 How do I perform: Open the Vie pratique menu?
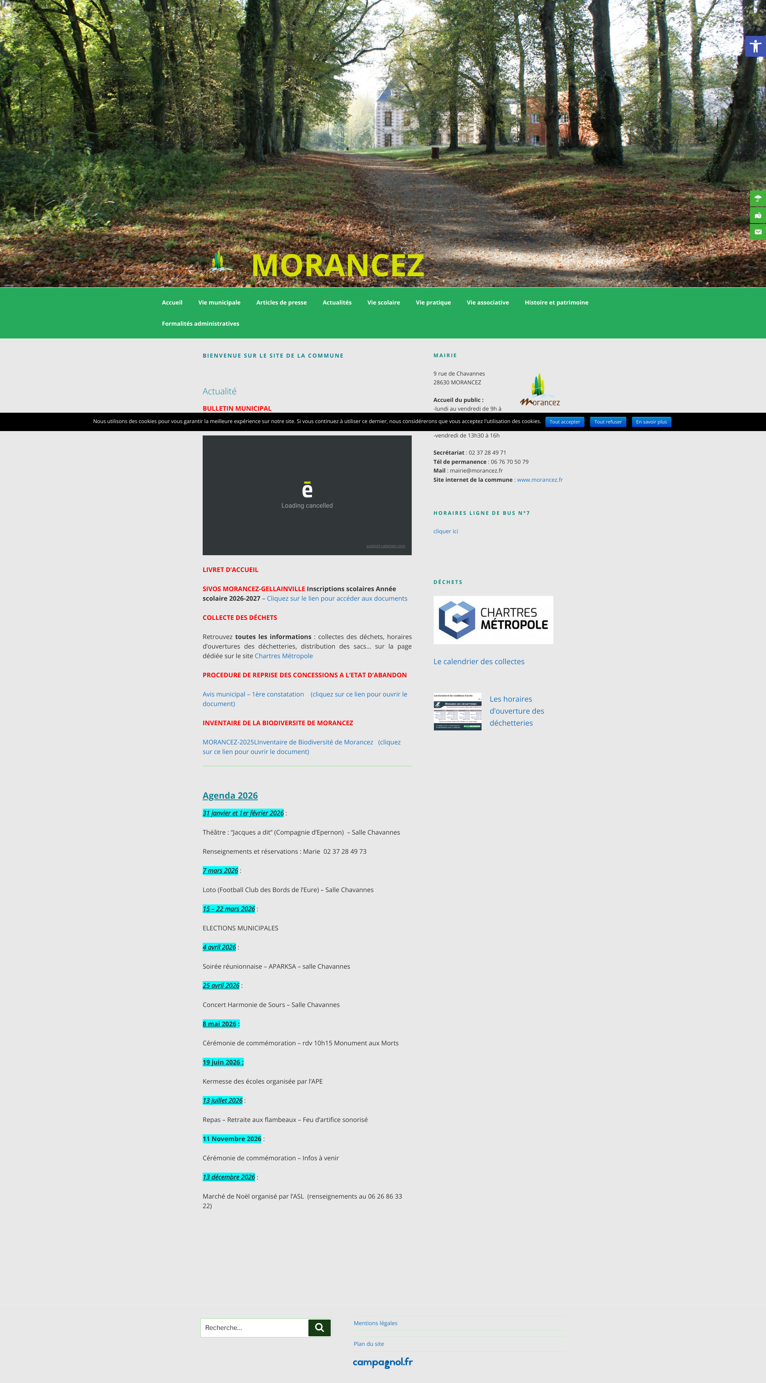[433, 302]
